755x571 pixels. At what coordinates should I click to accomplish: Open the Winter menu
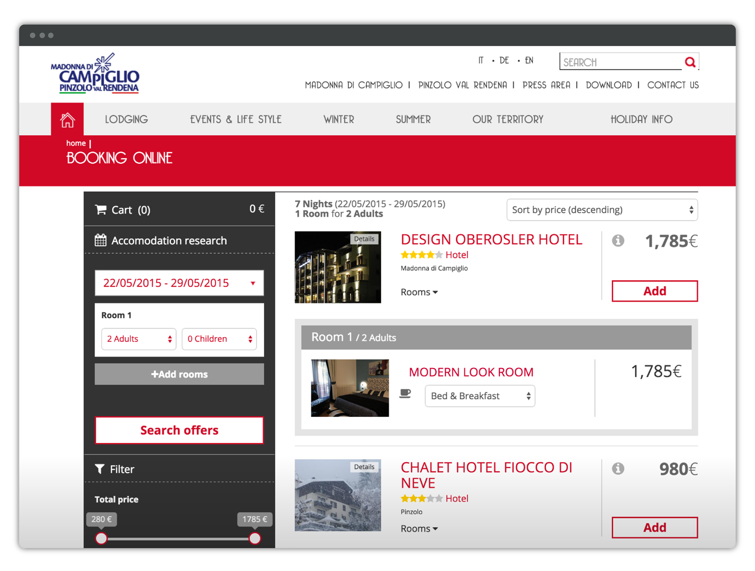339,119
